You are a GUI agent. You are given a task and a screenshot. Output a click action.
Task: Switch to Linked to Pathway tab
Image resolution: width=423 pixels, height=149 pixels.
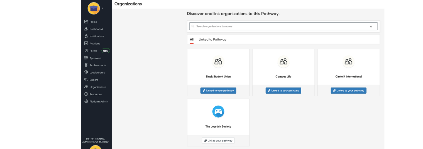(212, 39)
